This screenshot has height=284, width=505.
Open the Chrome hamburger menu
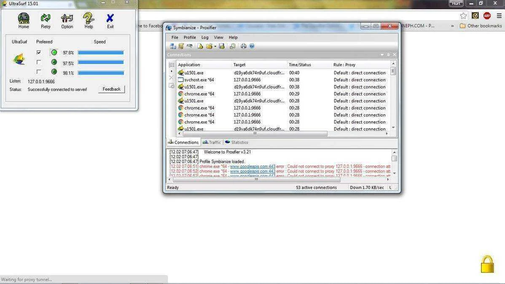click(x=499, y=16)
